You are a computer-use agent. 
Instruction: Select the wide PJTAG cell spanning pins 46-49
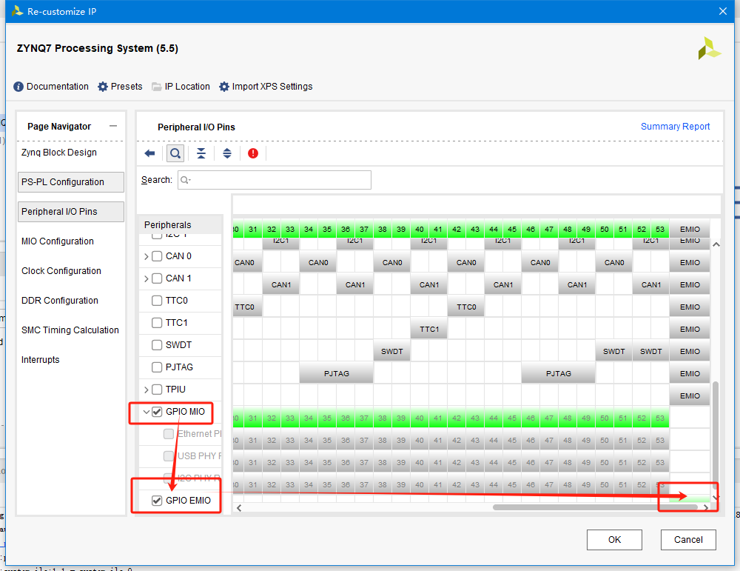click(558, 373)
